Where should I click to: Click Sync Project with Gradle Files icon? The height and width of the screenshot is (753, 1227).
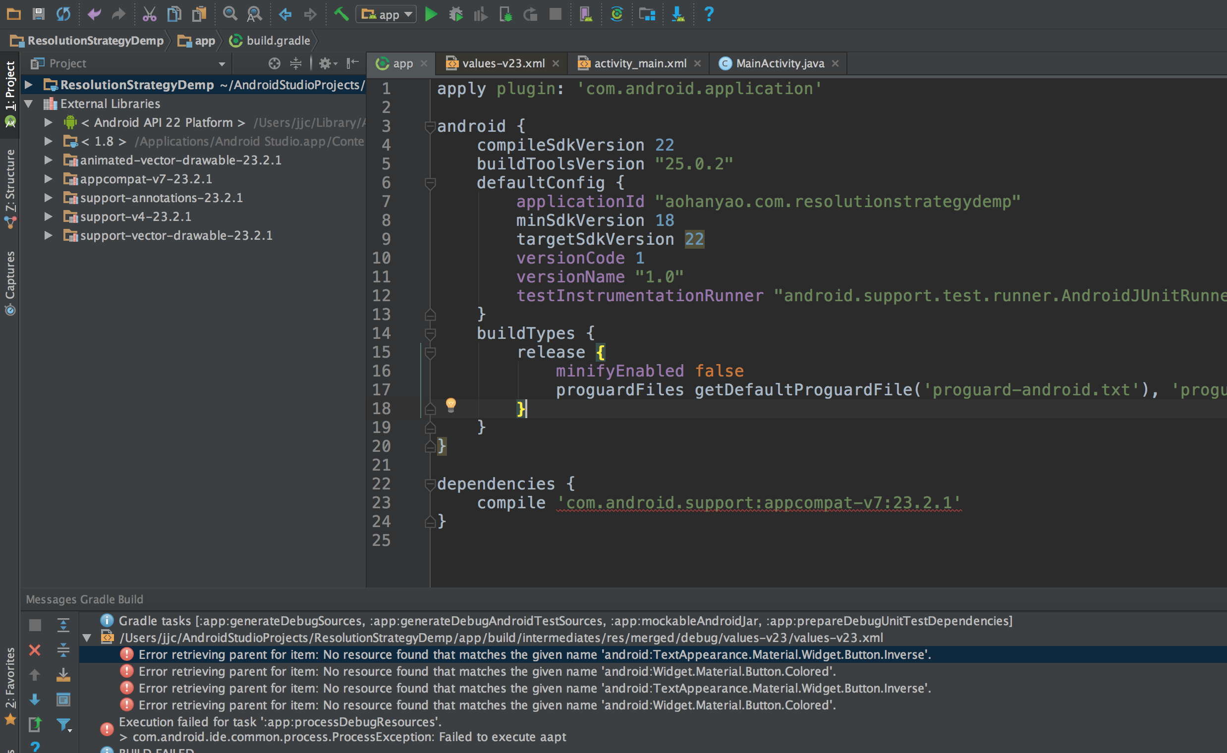[617, 14]
